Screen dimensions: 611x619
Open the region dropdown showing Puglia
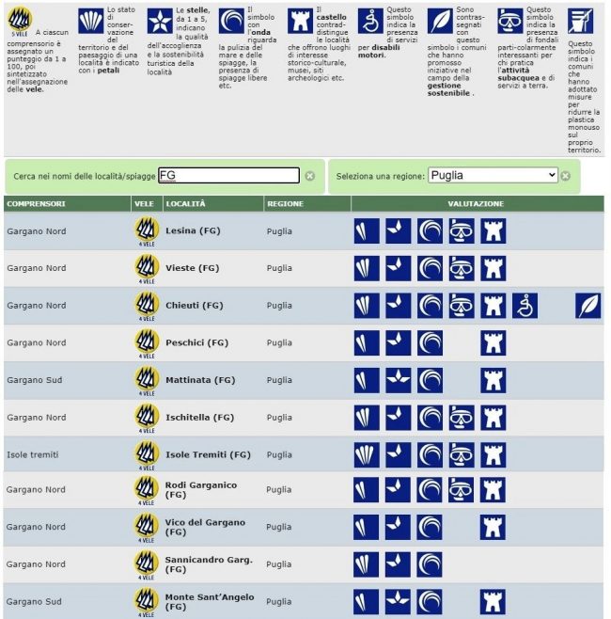point(492,175)
